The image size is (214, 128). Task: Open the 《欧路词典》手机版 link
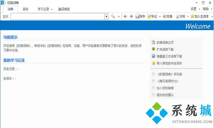click(170, 74)
